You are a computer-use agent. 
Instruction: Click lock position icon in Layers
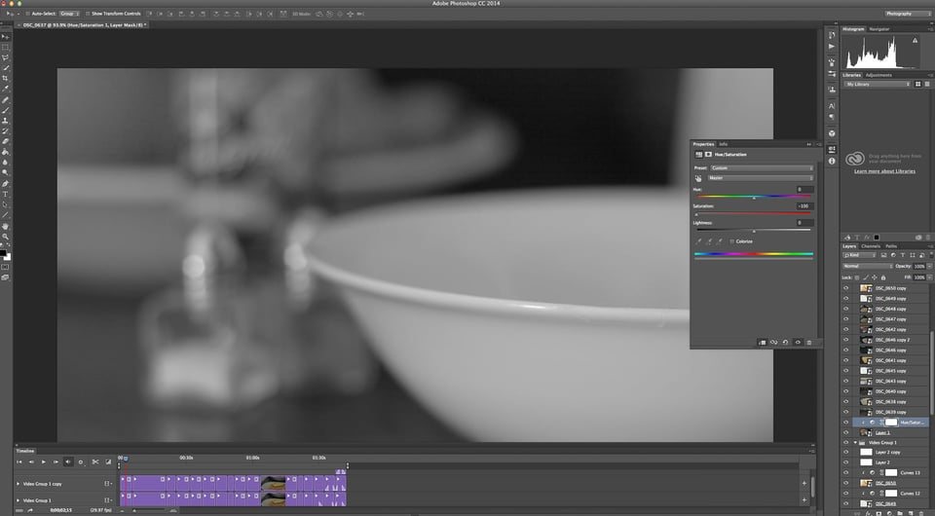click(x=875, y=277)
